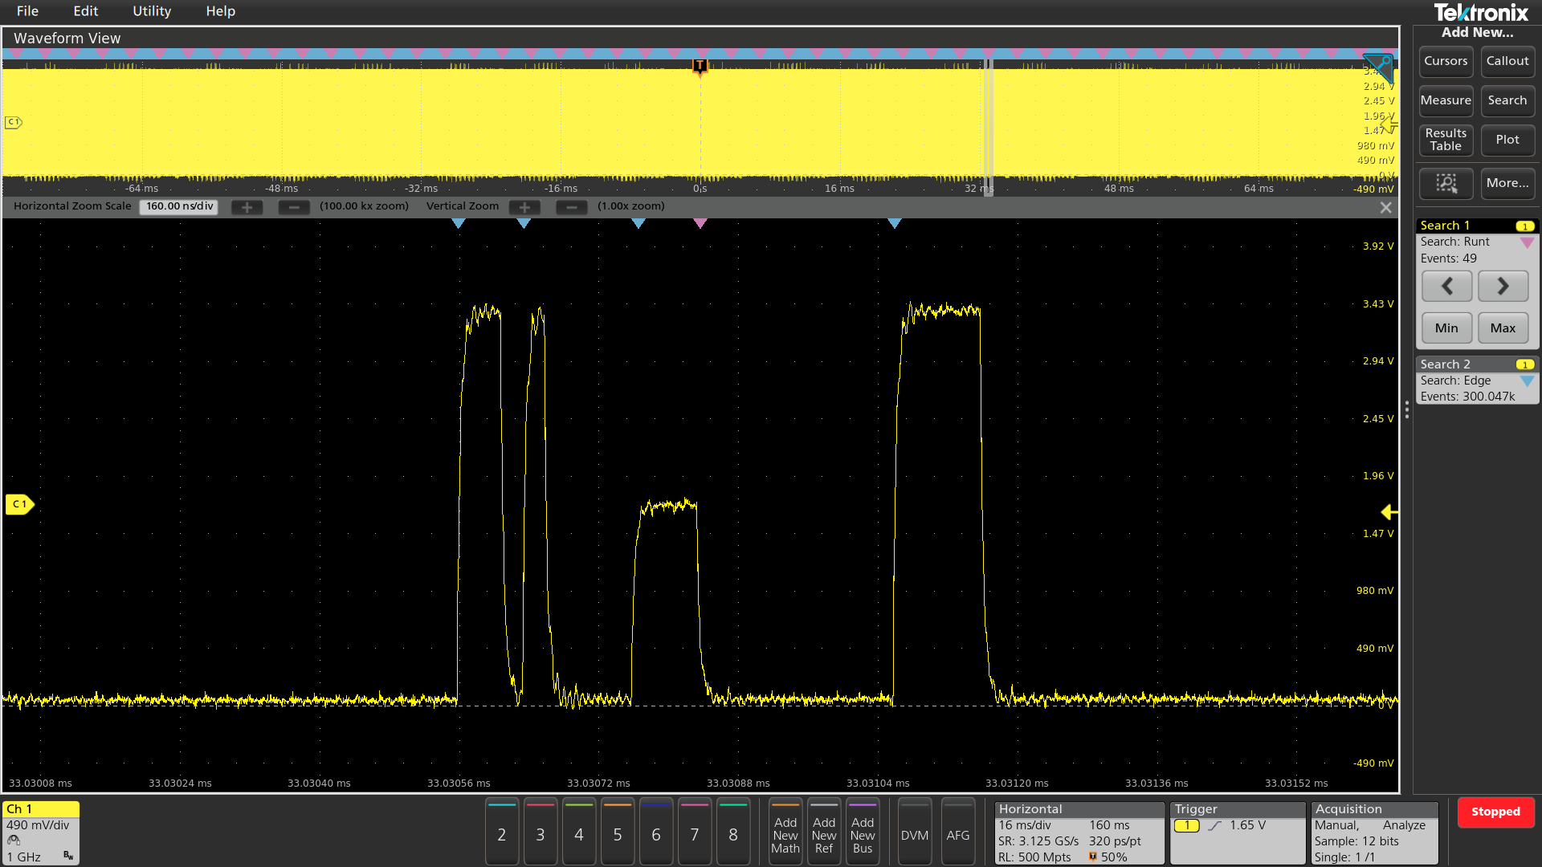1542x867 pixels.
Task: Go to next Search 1 runt event
Action: pyautogui.click(x=1503, y=286)
